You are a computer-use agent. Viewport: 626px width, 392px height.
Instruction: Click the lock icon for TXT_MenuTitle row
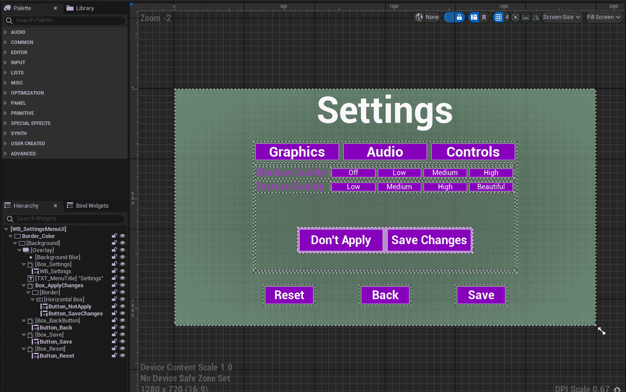click(114, 278)
